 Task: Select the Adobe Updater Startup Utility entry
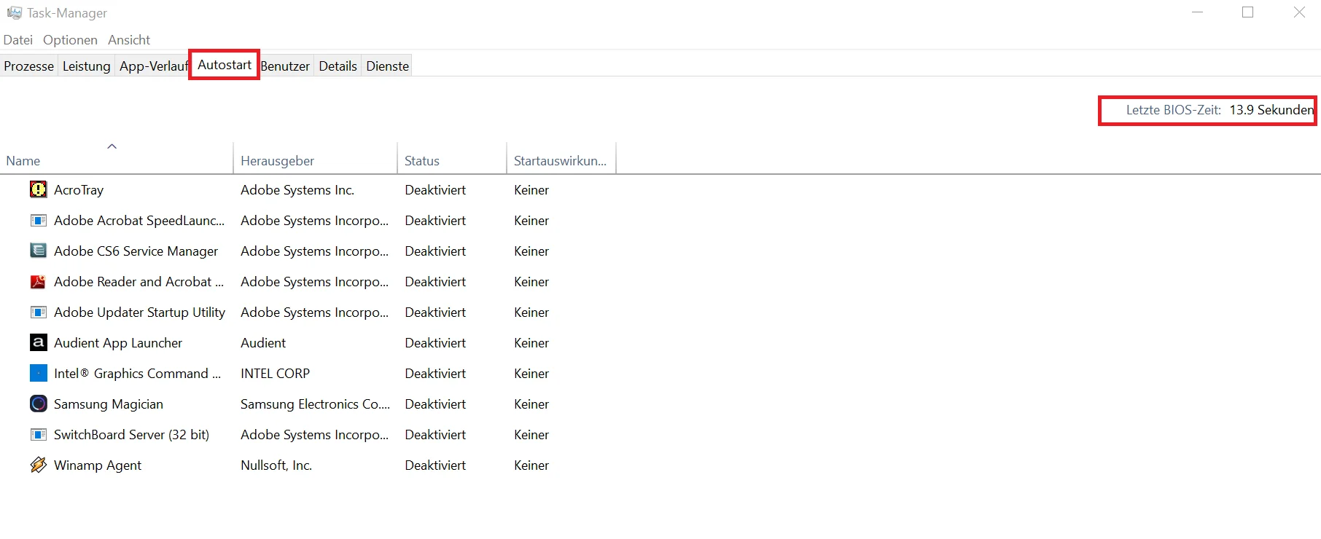coord(139,312)
